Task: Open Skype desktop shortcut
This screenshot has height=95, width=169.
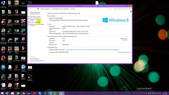Action: (x=3, y=68)
